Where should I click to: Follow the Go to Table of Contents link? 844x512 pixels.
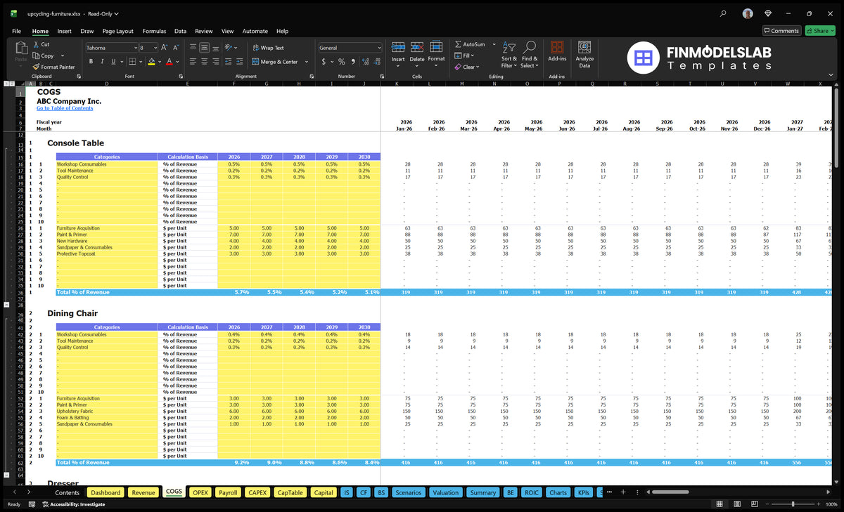coord(65,108)
